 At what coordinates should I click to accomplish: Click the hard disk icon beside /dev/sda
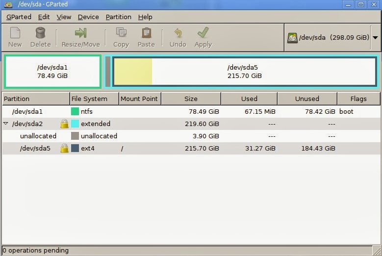tap(292, 38)
